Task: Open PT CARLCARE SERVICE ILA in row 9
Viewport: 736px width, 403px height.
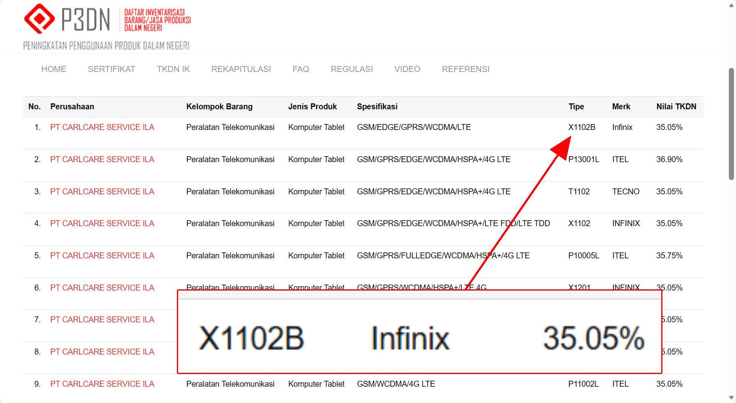Action: (x=102, y=384)
